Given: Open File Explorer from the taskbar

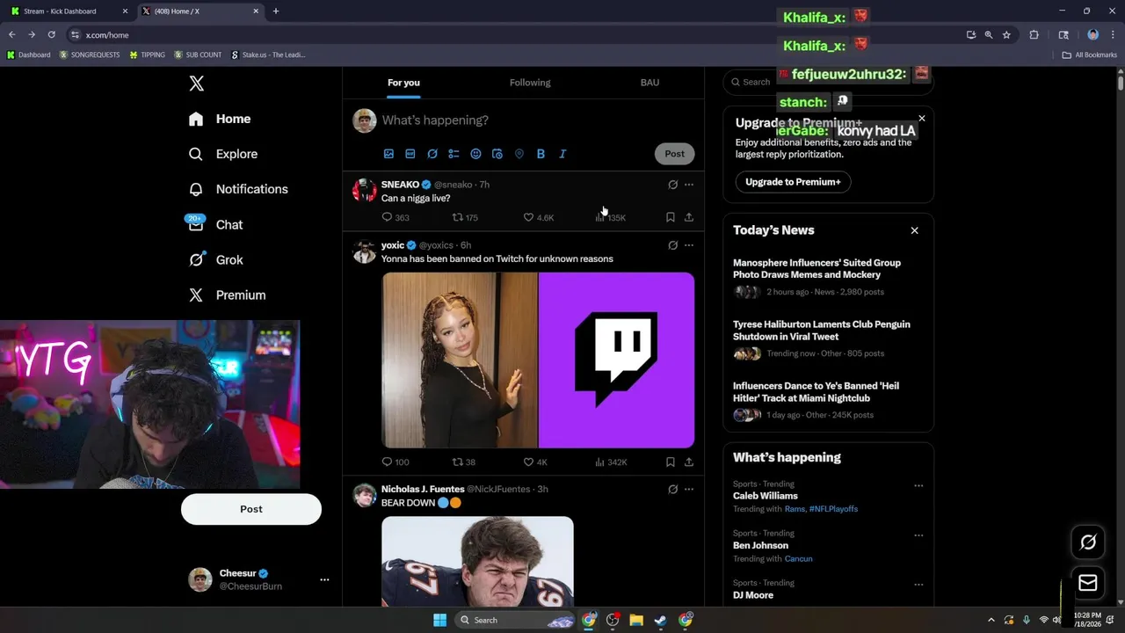Looking at the screenshot, I should pos(636,620).
